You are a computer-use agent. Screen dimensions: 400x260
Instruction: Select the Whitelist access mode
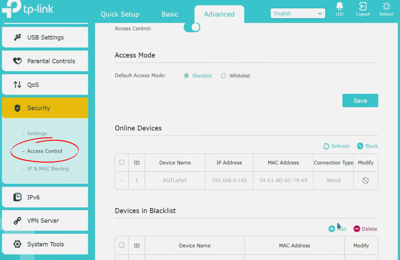(x=224, y=76)
